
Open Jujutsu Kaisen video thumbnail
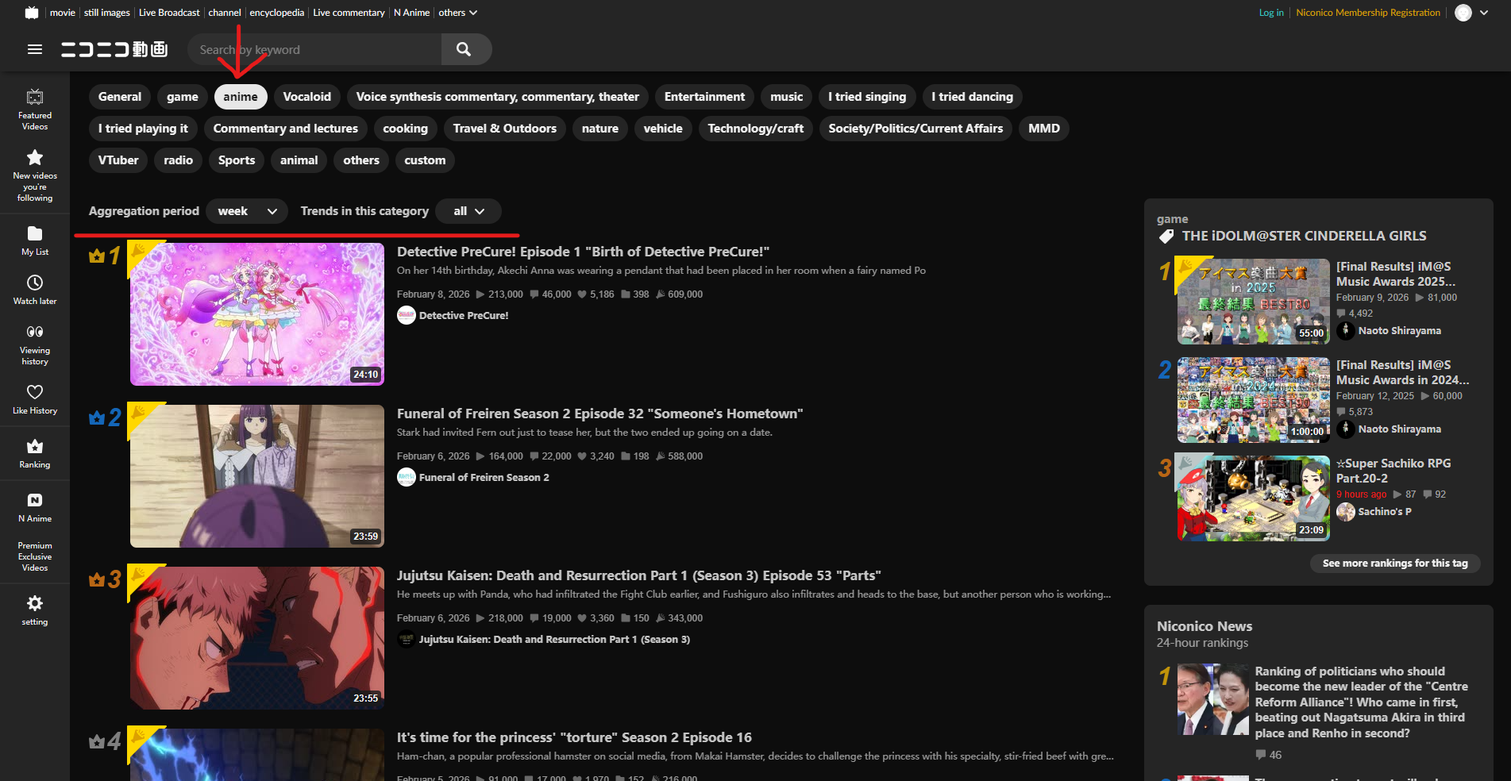257,638
